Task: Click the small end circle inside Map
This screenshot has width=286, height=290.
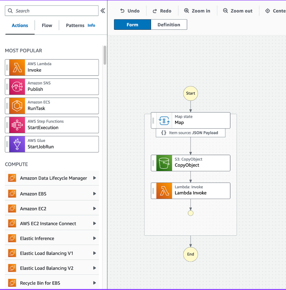Action: [191, 213]
